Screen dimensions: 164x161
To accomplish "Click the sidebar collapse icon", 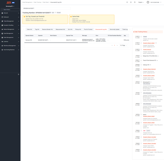I will pyautogui.click(x=18, y=74).
